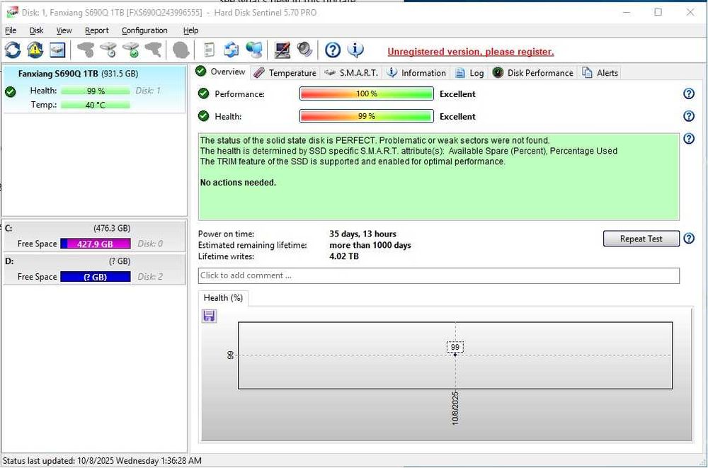Screen dimensions: 708x468
Task: Click the 'more than 1000 days' lifetime value
Action: pos(370,245)
